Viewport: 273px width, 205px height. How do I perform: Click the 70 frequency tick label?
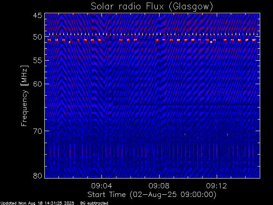38,131
